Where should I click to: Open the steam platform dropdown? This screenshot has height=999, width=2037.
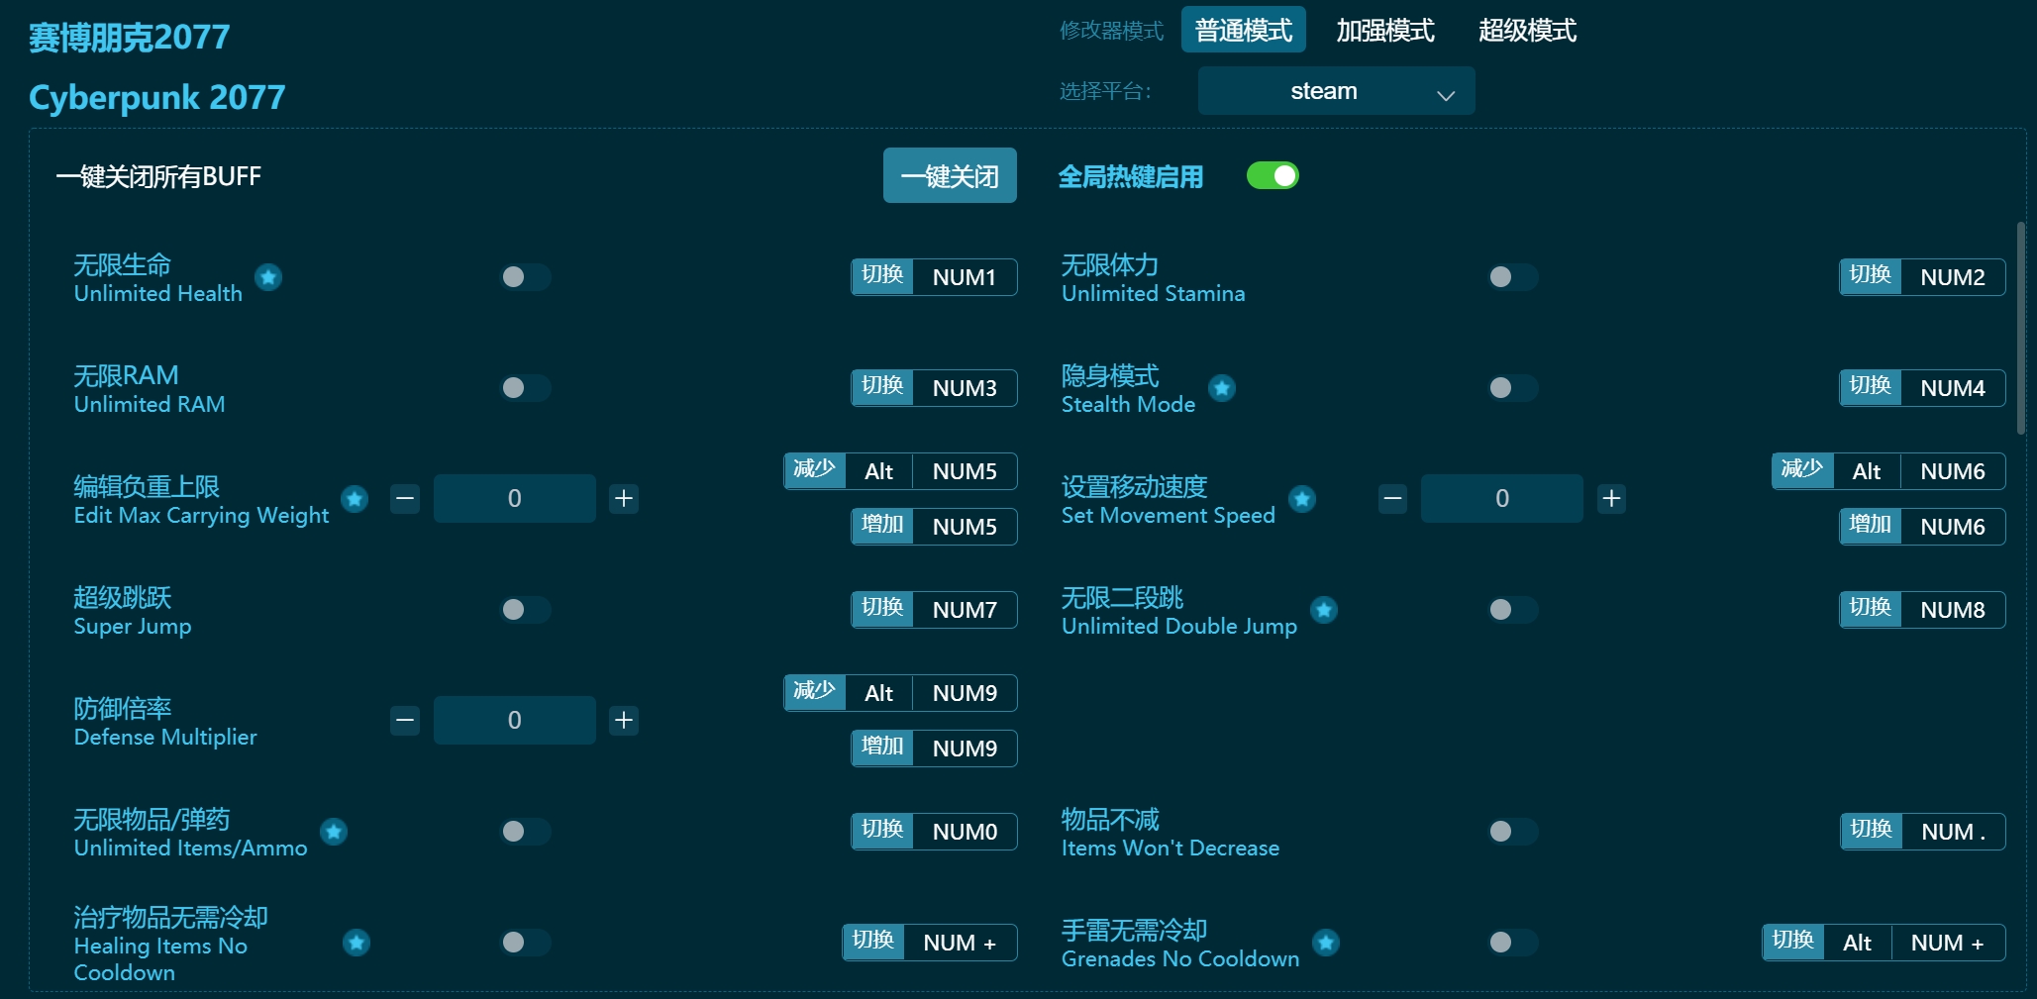click(x=1336, y=91)
